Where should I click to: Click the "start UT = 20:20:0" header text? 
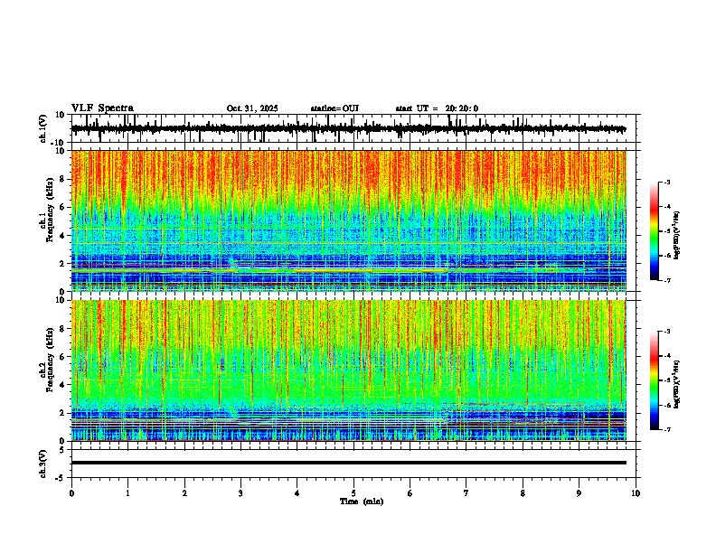tap(437, 108)
